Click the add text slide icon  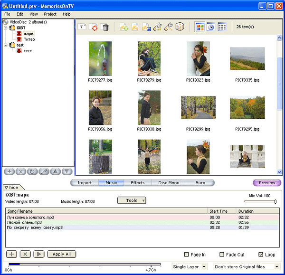(x=82, y=27)
